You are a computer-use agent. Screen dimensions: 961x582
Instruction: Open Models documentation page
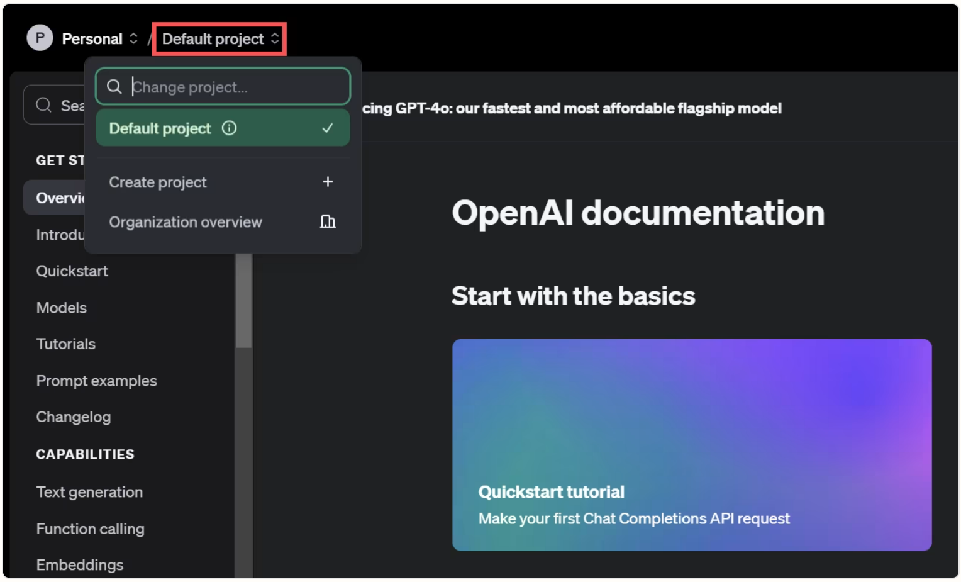(x=61, y=308)
